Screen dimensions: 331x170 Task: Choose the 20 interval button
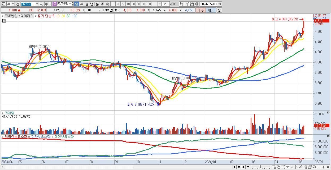[133, 4]
